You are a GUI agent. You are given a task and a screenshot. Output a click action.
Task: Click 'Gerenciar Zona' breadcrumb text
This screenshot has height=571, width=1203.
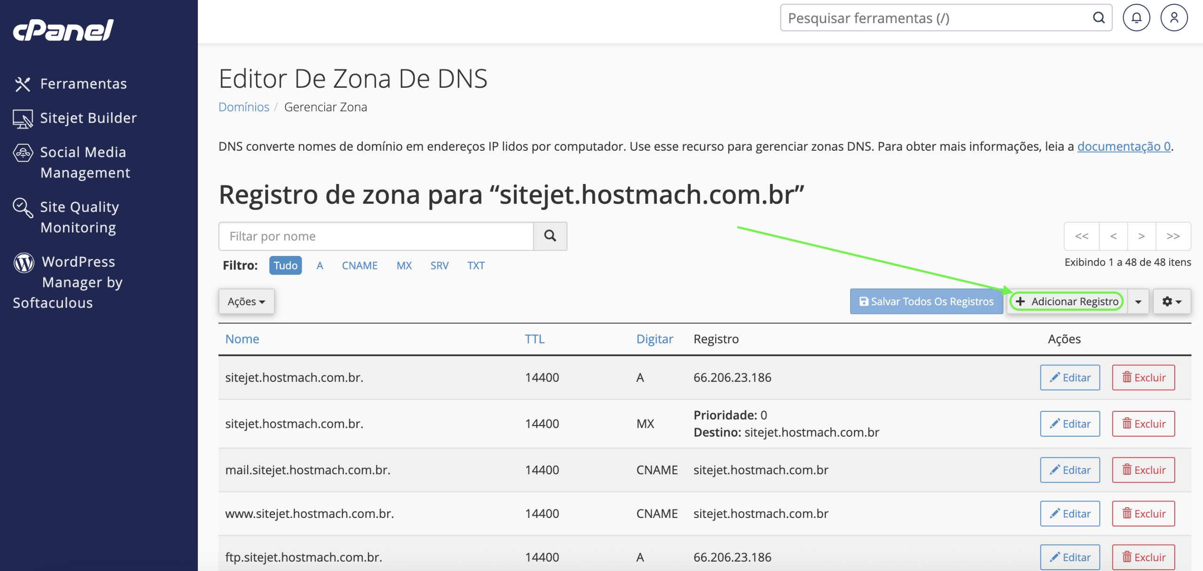point(326,107)
